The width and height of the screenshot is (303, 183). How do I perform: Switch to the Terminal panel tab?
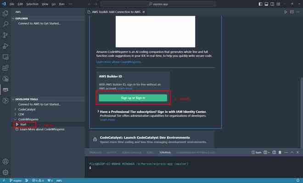click(x=165, y=152)
